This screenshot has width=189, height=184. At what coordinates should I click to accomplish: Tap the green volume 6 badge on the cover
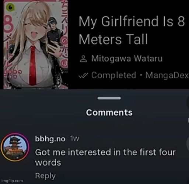click(11, 8)
